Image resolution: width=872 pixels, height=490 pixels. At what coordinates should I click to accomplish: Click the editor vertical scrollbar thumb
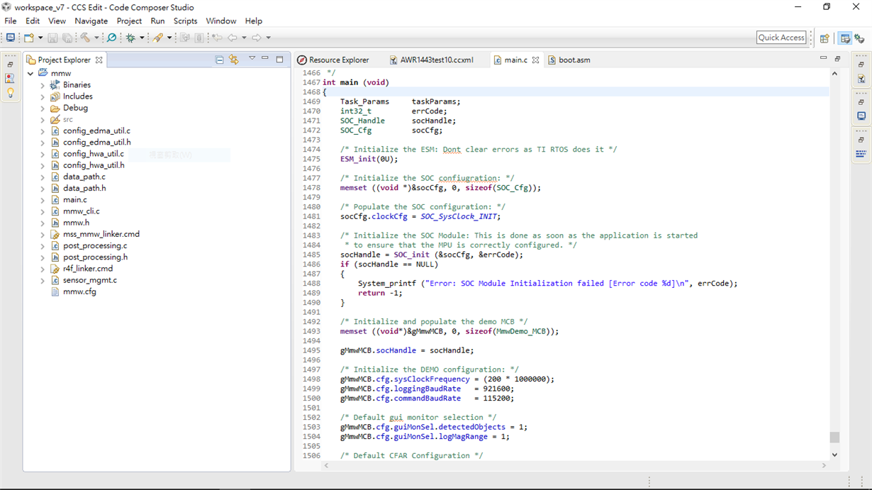pyautogui.click(x=834, y=438)
